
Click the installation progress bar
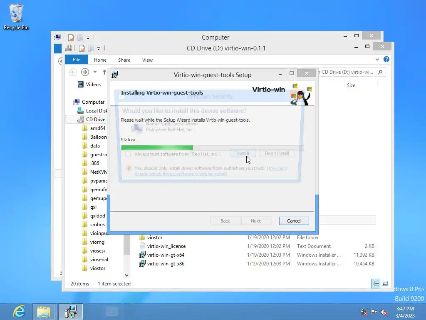[213, 147]
